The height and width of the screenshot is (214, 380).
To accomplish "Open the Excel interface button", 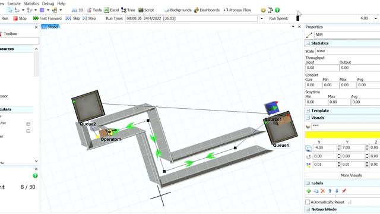I will pyautogui.click(x=112, y=10).
